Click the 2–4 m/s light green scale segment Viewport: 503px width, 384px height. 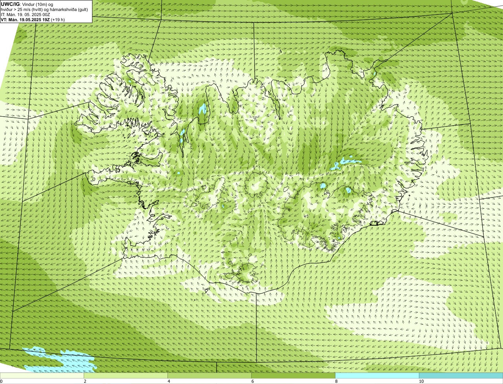point(125,376)
